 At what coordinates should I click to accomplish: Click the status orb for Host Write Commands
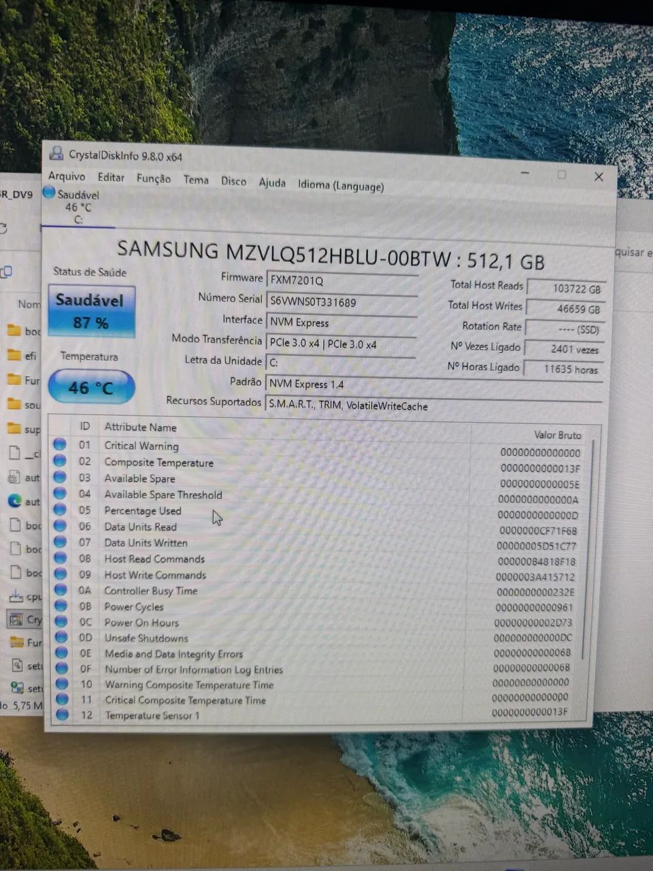tap(61, 574)
